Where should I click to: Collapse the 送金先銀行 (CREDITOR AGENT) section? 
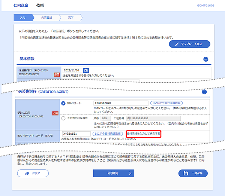pyautogui.click(x=204, y=92)
